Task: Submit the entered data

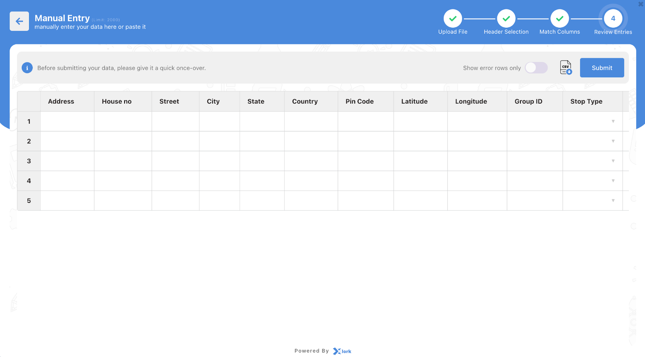Action: [602, 68]
